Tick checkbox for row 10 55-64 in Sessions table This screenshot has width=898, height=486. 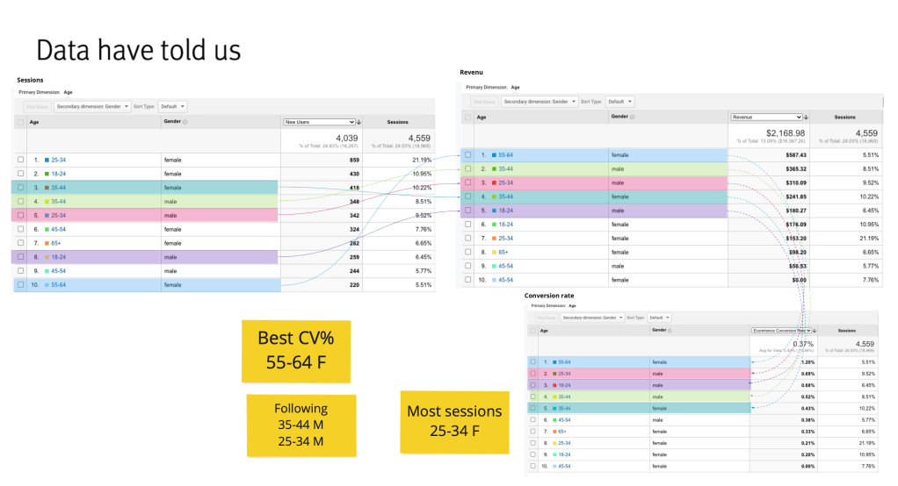click(x=21, y=285)
